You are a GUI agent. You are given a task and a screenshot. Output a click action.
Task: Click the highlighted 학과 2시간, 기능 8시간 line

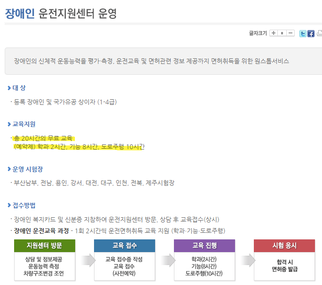(79, 147)
